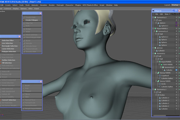Choose Lasso Selection from the selection palette
Viewport: 180px width, 120px height.
(x=8, y=49)
